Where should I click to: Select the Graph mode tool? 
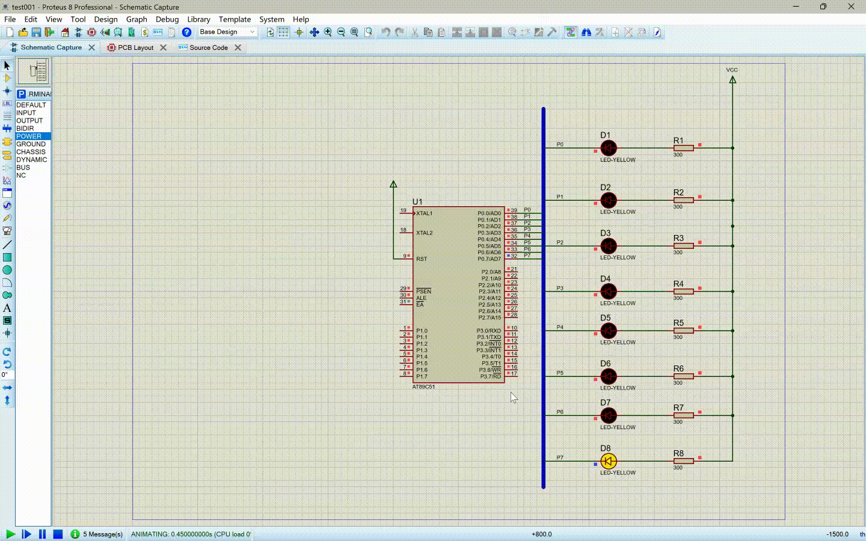7,180
